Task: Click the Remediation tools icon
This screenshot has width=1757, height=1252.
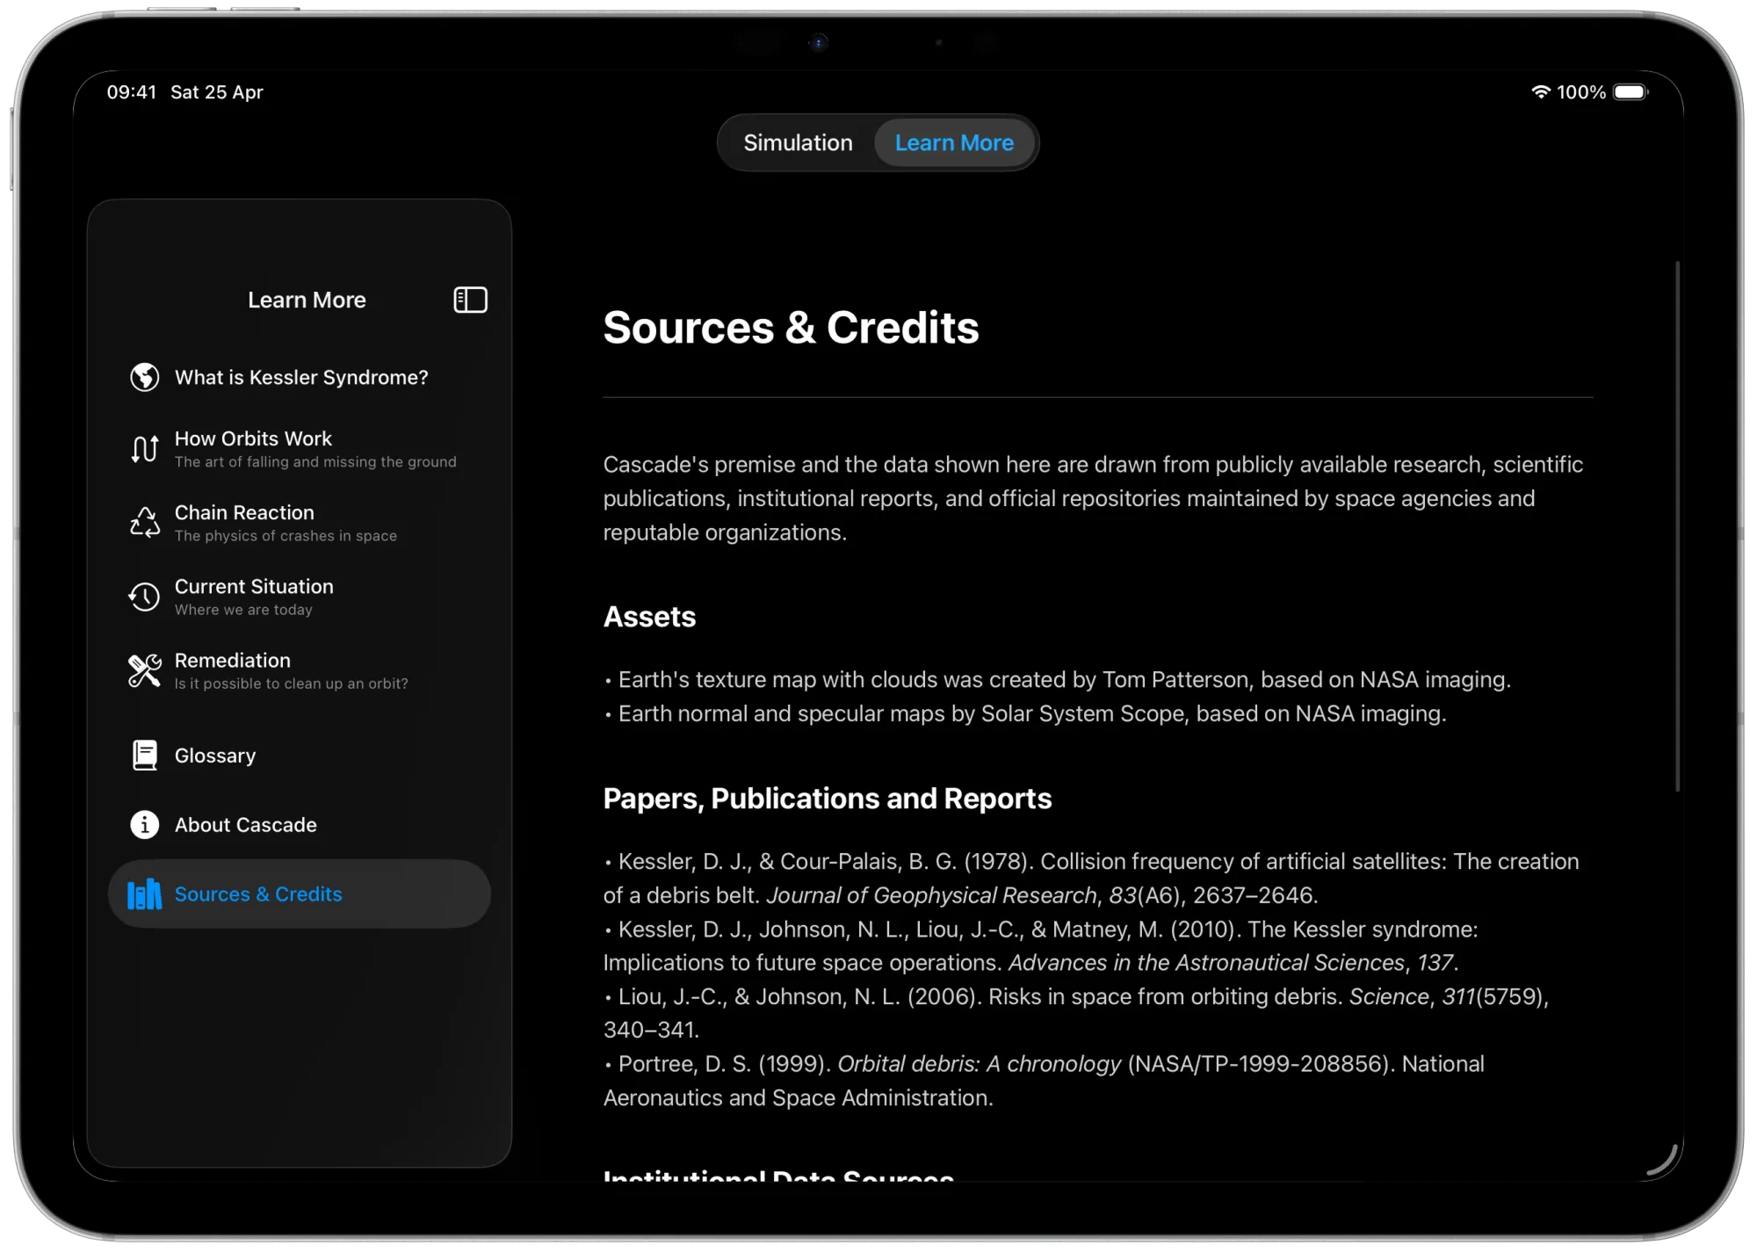Action: 145,670
